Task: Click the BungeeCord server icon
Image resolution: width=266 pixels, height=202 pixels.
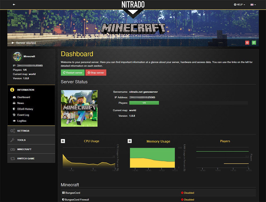Action: pyautogui.click(x=64, y=193)
